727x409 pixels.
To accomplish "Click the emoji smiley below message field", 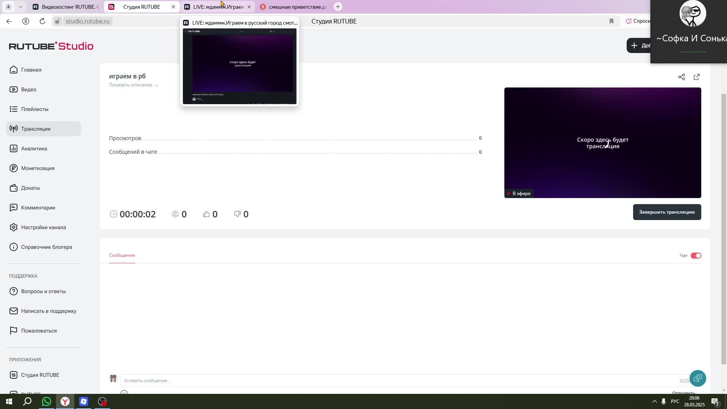I will [x=124, y=392].
